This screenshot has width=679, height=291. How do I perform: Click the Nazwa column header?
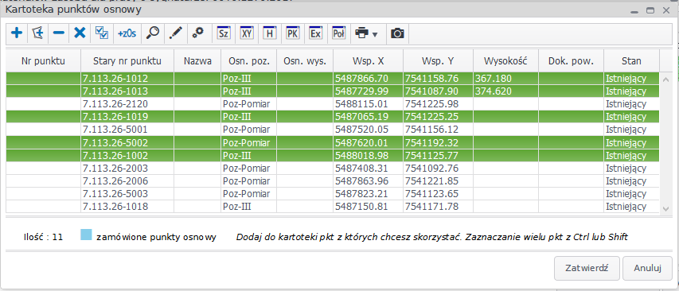point(197,61)
